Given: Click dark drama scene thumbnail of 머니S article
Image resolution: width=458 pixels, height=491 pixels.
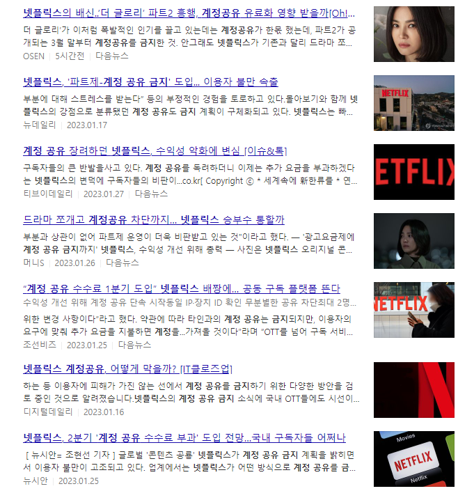Looking at the screenshot, I should [x=414, y=241].
